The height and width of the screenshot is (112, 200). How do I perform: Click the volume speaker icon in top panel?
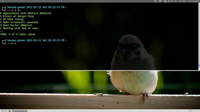tap(172, 1)
